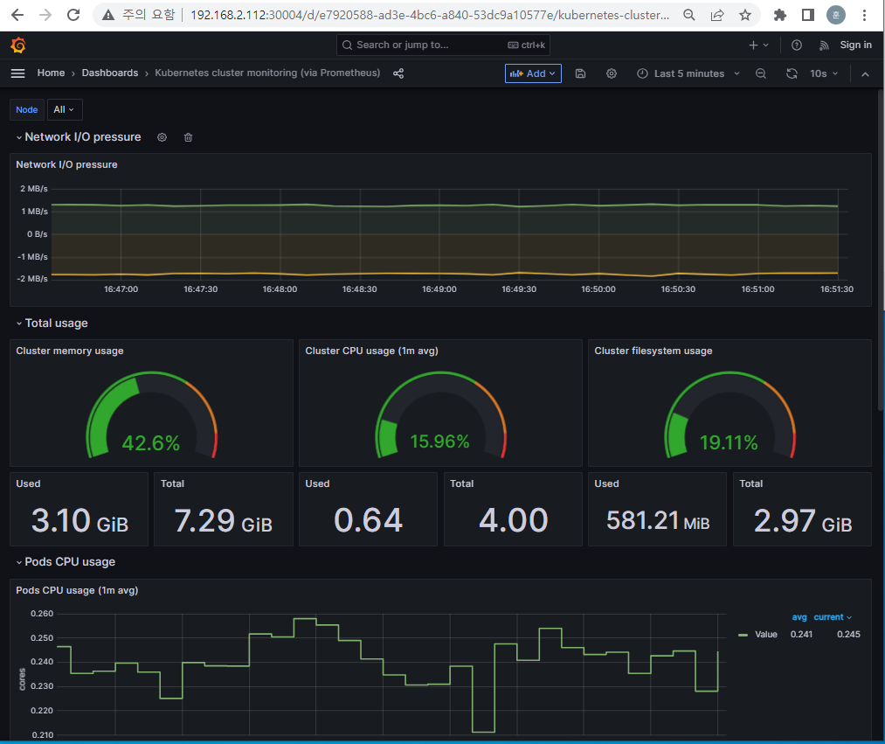Reload the browser page
Viewport: 885px width, 744px height.
click(73, 15)
